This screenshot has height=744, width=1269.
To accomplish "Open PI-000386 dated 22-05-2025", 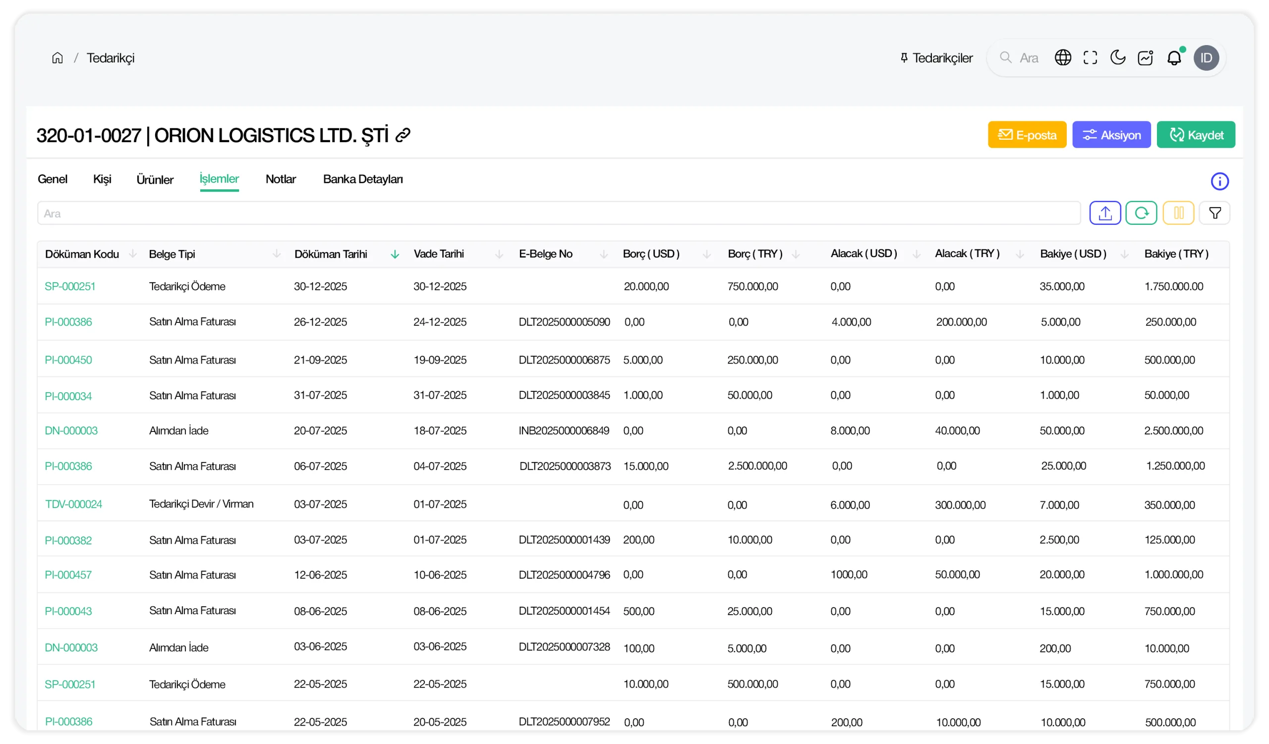I will coord(68,721).
